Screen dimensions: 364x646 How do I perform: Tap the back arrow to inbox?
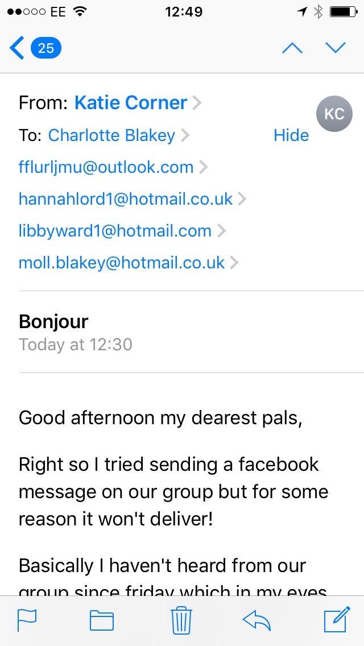click(17, 48)
